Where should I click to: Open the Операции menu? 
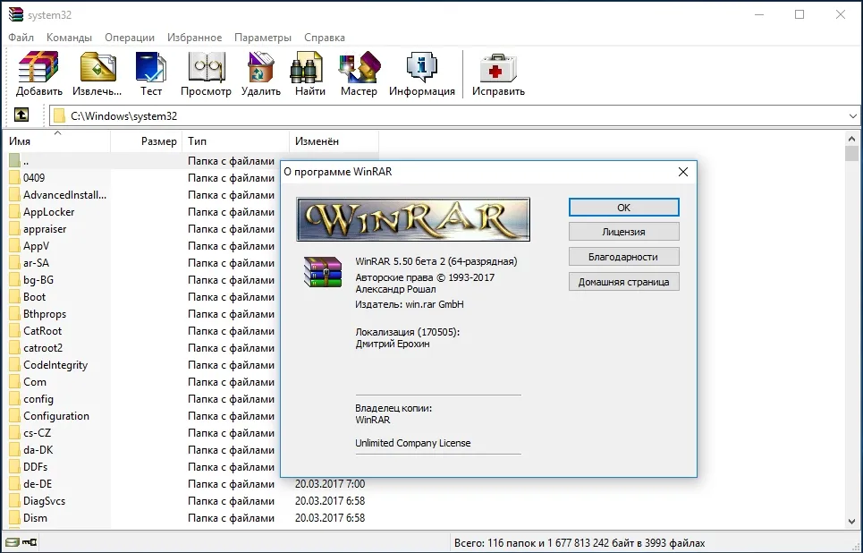point(130,38)
